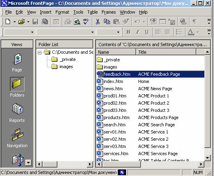Select products.htm file
The width and height of the screenshot is (214, 176).
[151, 117]
